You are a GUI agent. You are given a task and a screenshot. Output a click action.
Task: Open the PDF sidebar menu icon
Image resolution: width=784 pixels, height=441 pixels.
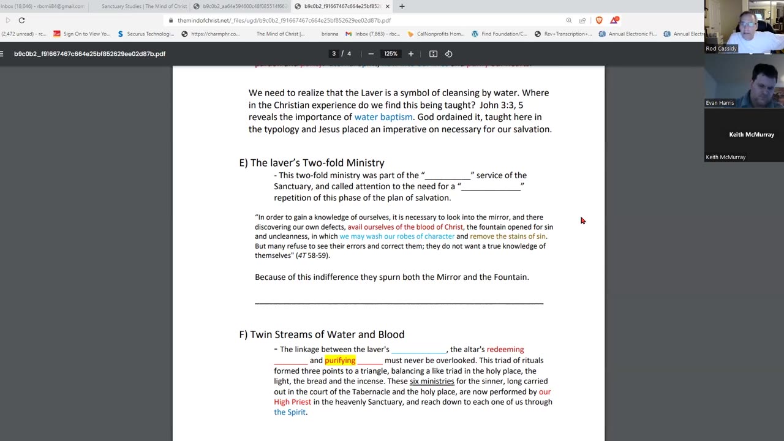2,54
